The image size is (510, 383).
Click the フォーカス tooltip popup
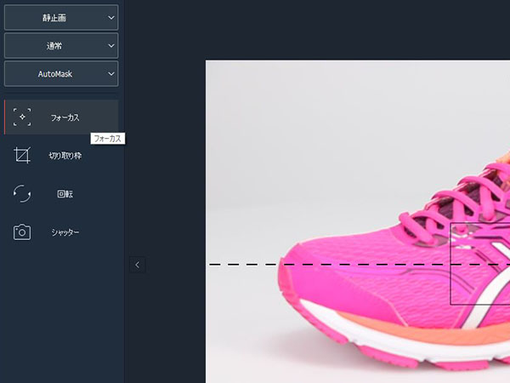click(108, 138)
